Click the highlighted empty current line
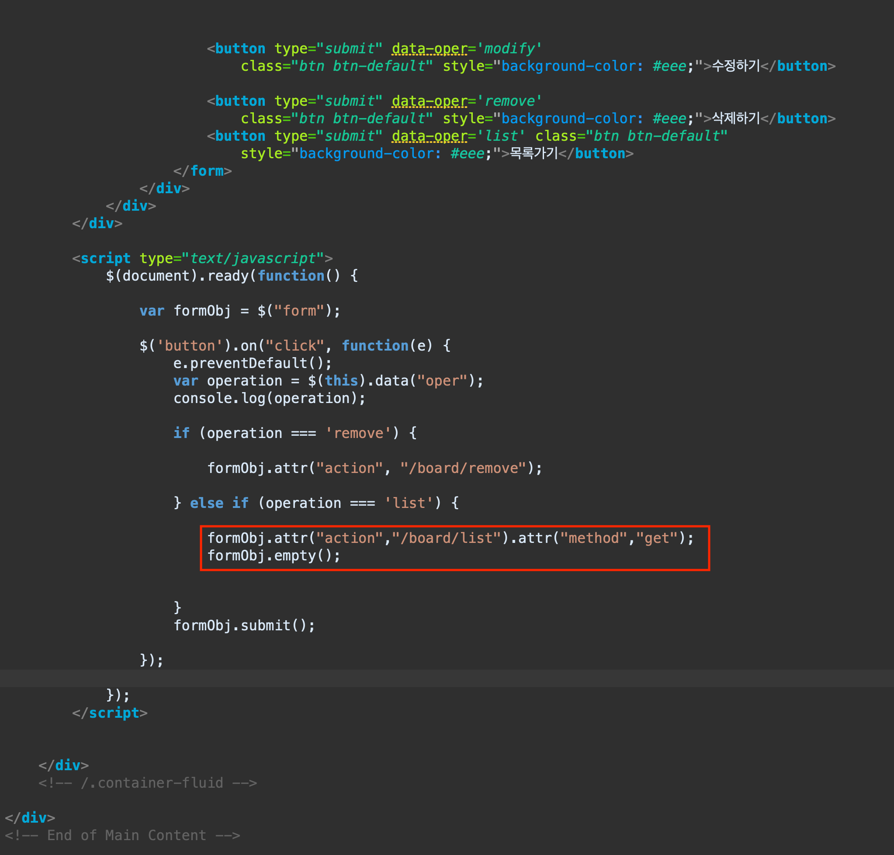The width and height of the screenshot is (894, 855). pos(447,678)
